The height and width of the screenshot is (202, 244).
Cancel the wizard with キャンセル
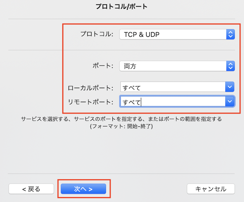point(211,189)
